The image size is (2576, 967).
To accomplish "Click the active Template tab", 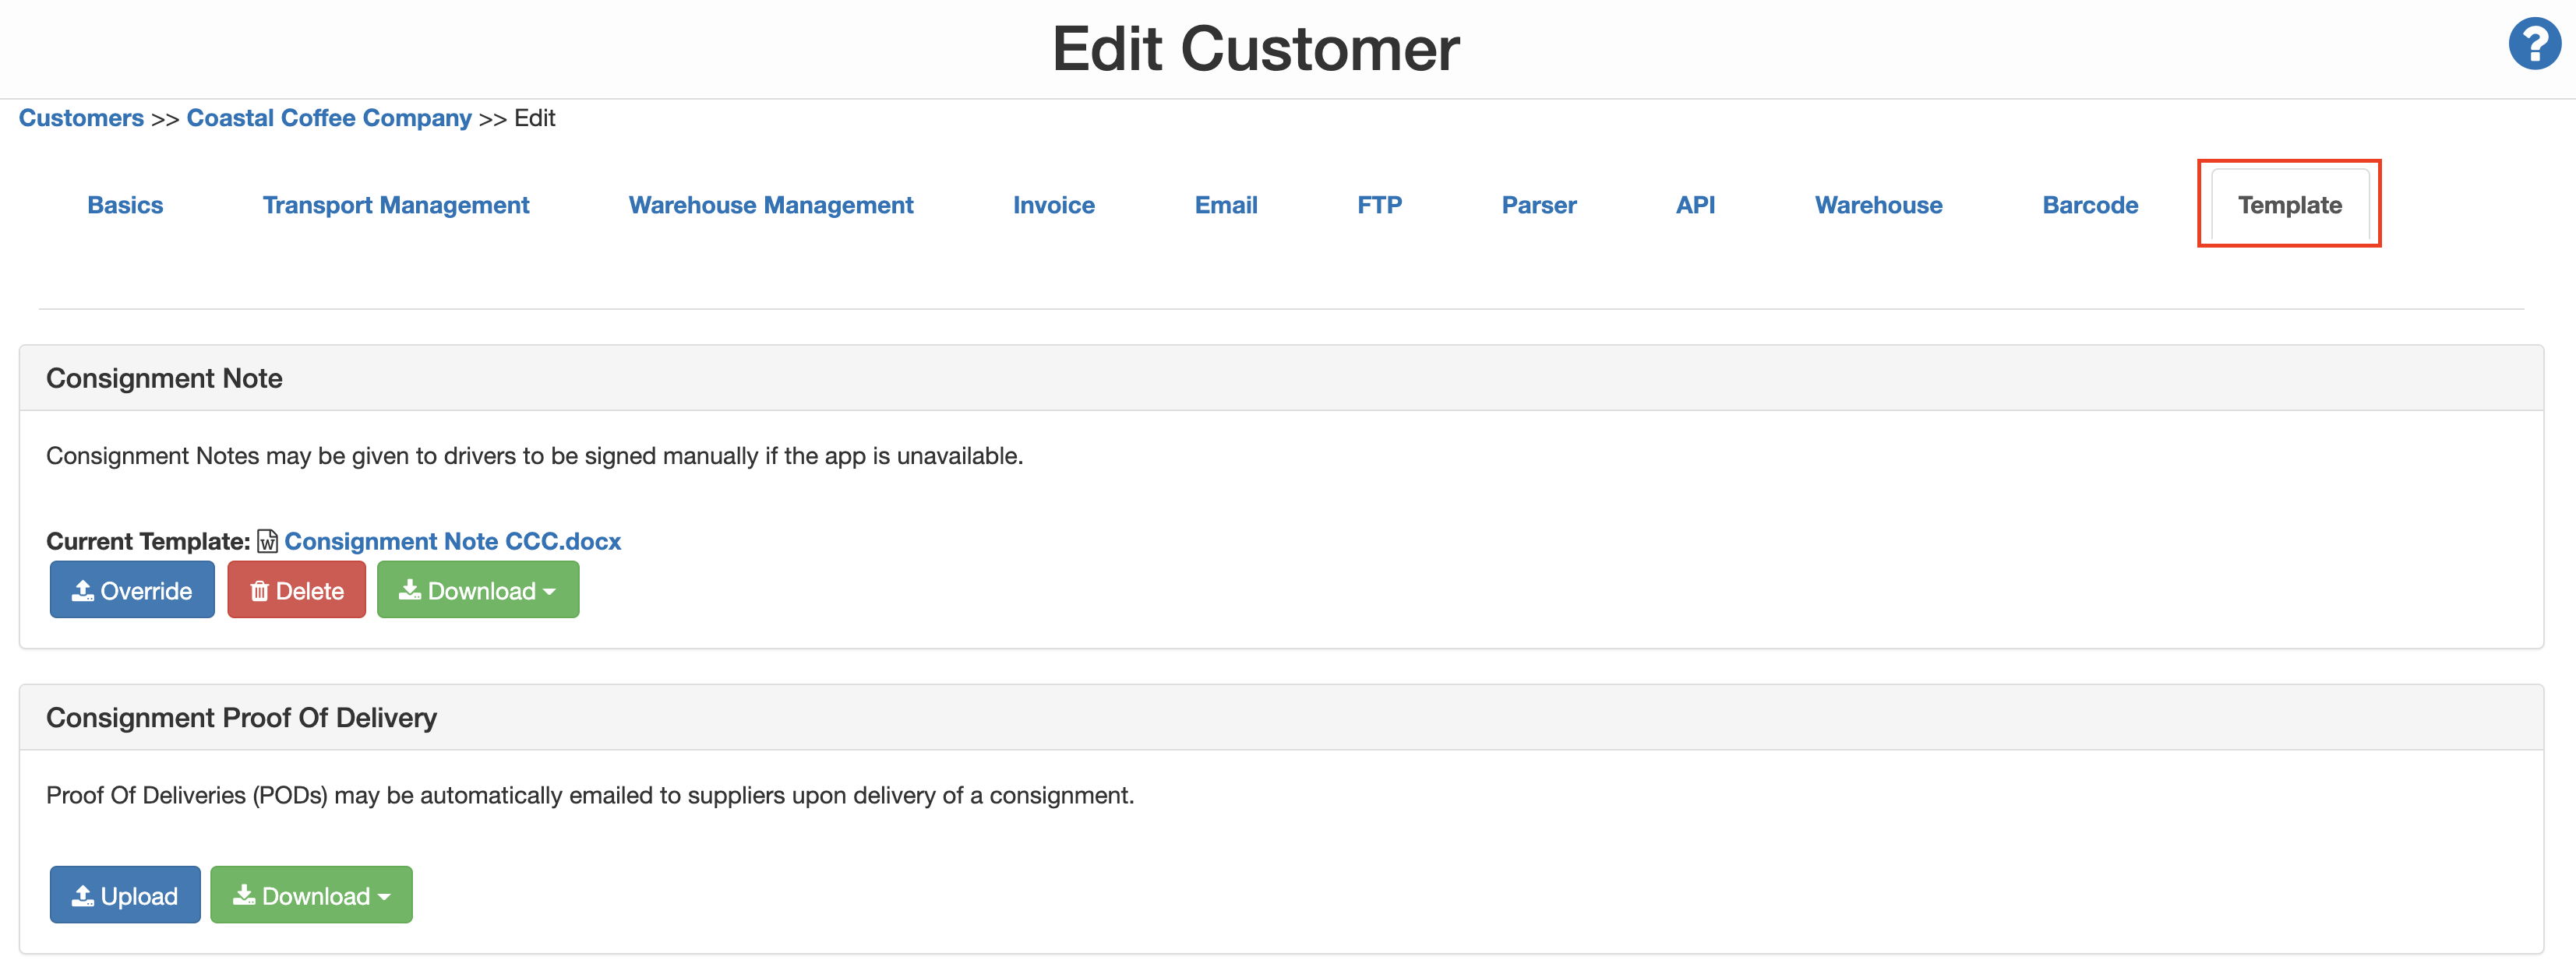I will point(2289,205).
